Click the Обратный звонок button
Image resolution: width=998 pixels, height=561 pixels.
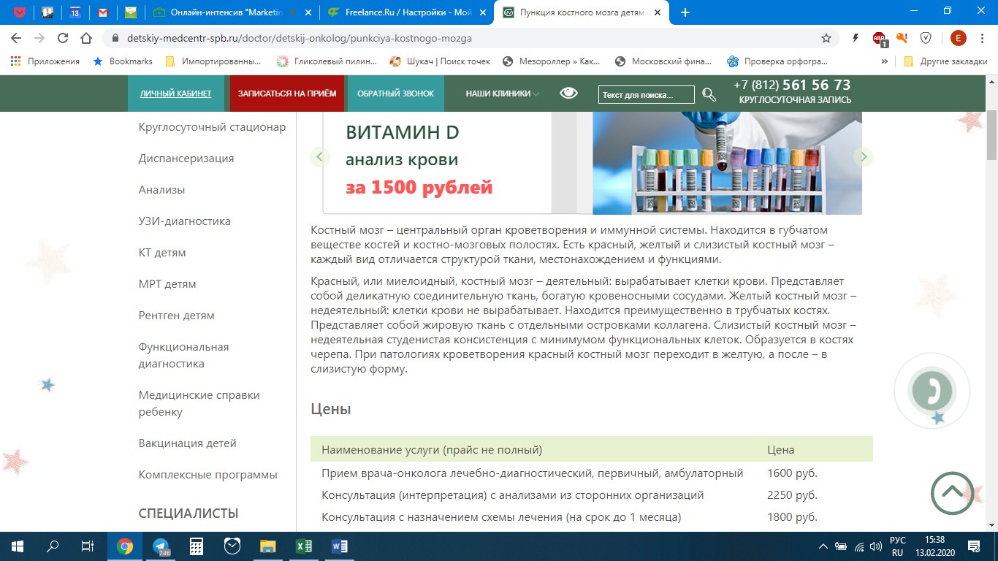coord(396,93)
